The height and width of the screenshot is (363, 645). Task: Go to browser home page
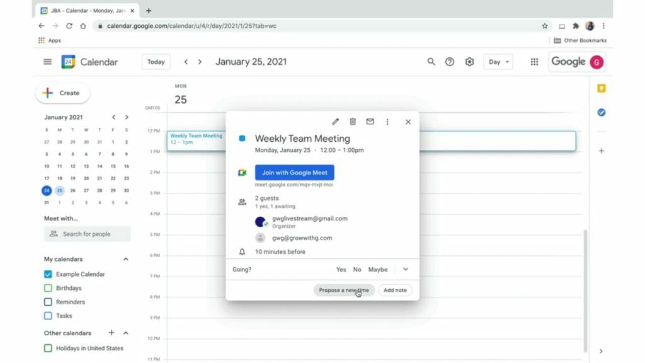click(x=83, y=26)
